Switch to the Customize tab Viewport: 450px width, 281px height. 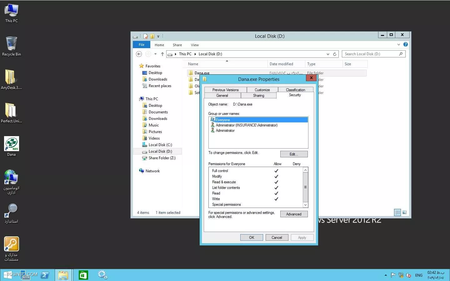262,90
